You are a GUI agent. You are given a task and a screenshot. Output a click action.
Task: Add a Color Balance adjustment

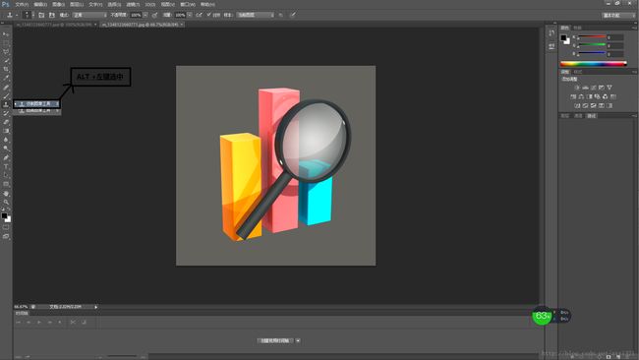581,96
